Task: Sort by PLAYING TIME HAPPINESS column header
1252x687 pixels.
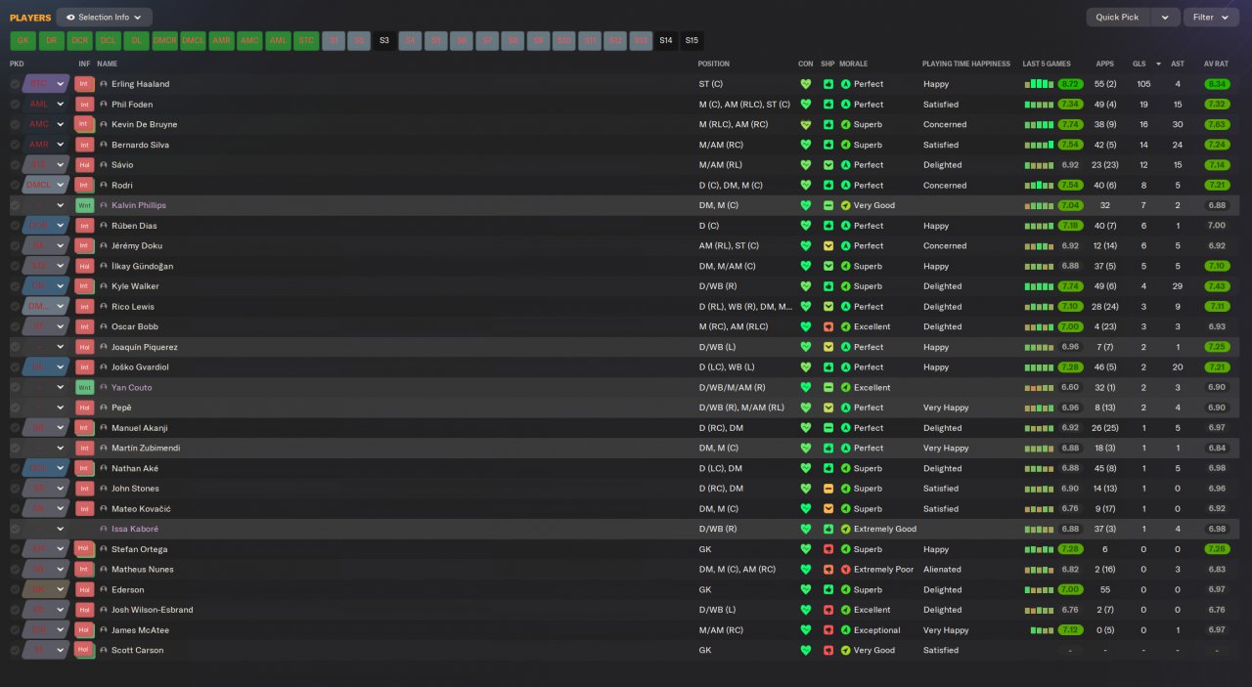Action: pyautogui.click(x=966, y=64)
